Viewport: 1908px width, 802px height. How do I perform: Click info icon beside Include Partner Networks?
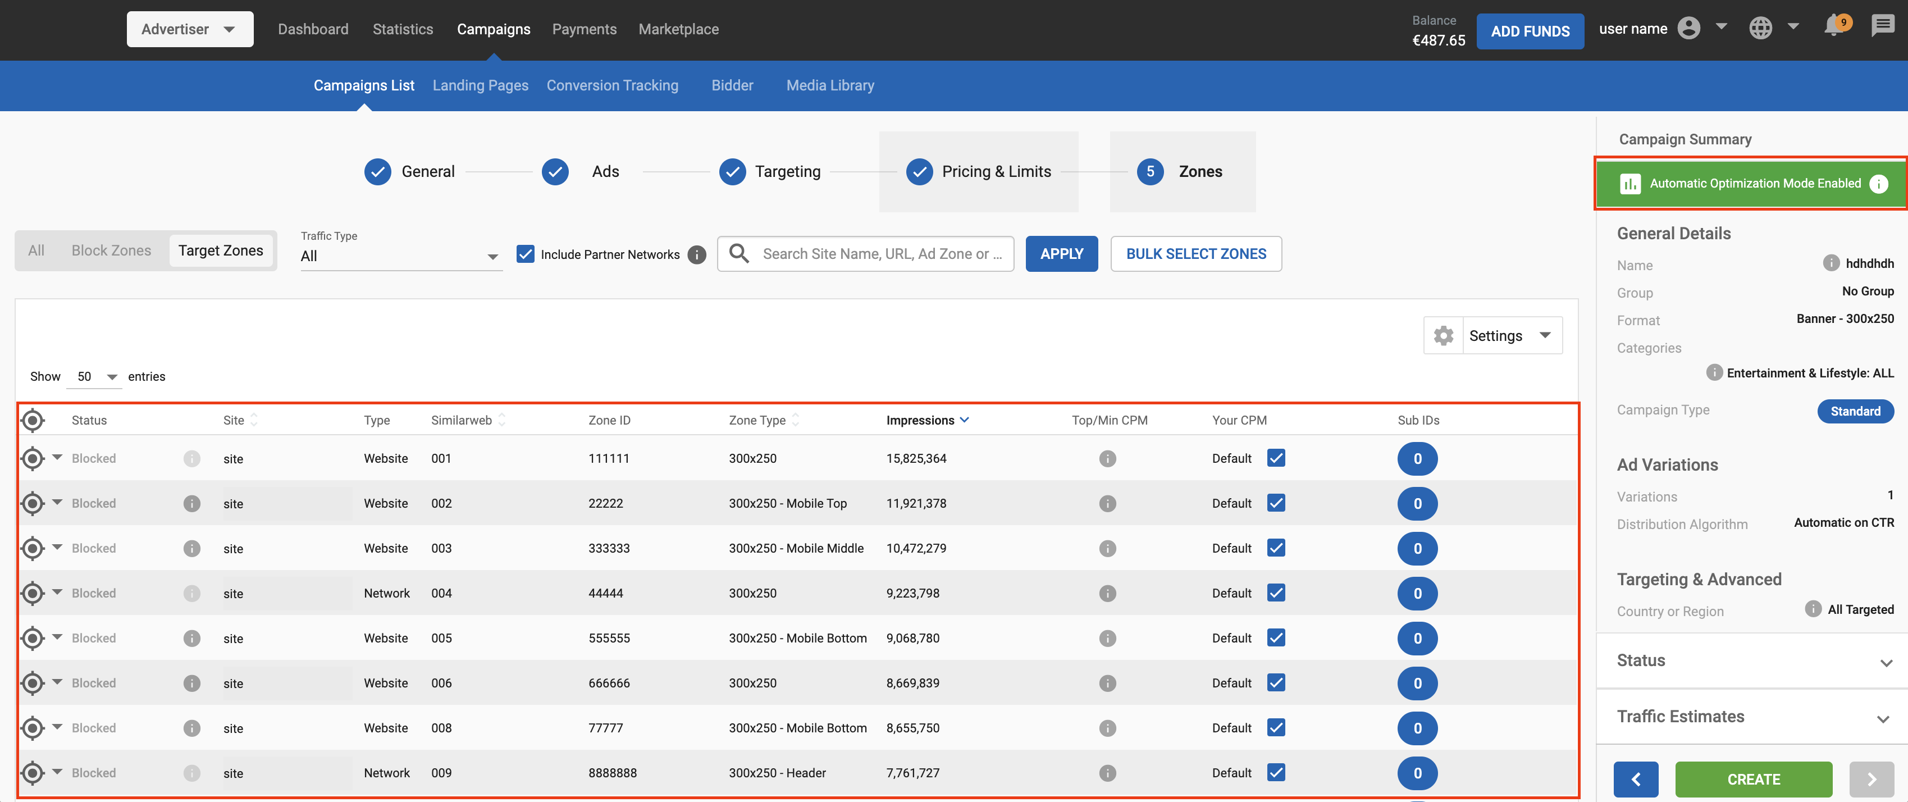click(696, 255)
